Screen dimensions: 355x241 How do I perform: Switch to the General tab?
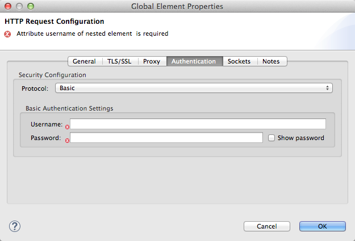[x=84, y=61]
